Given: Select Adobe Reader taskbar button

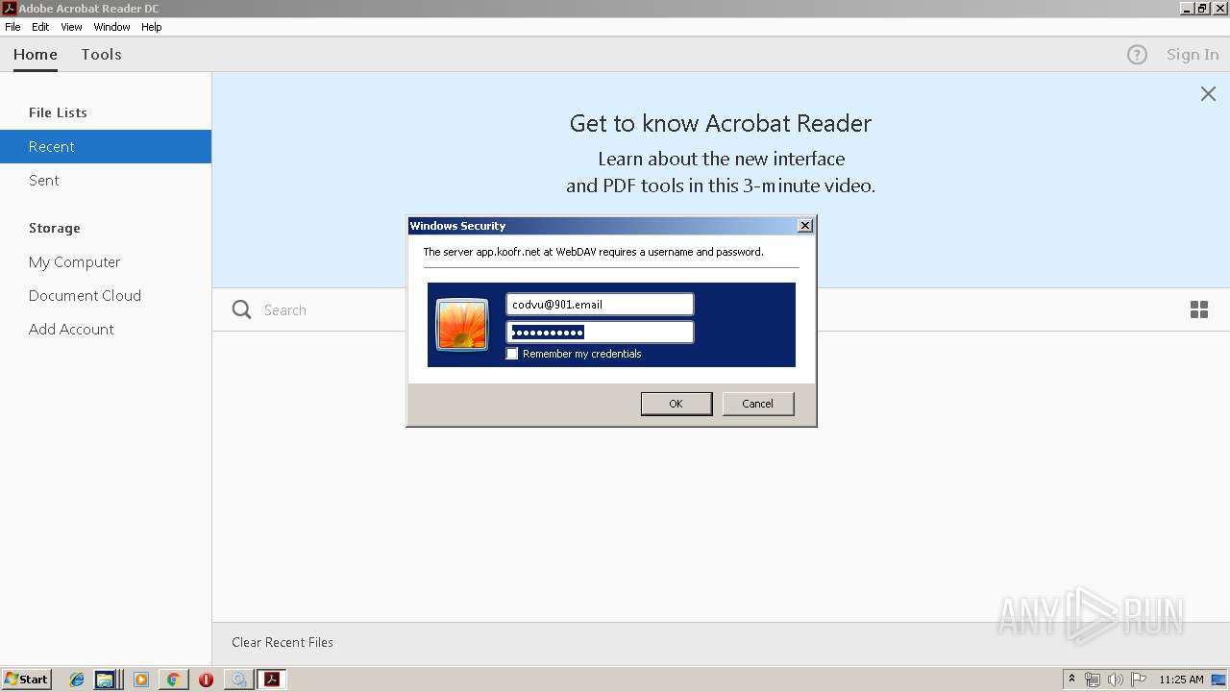Looking at the screenshot, I should [272, 680].
